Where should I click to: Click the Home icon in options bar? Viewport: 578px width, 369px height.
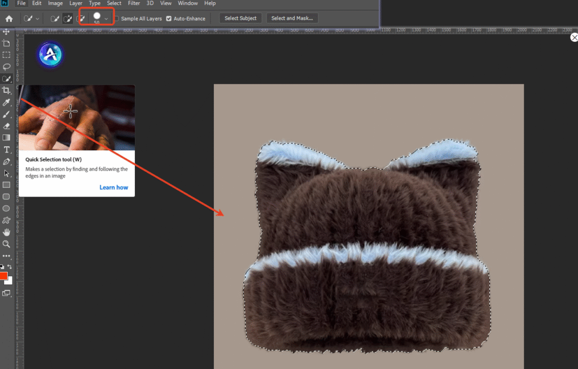(x=9, y=19)
